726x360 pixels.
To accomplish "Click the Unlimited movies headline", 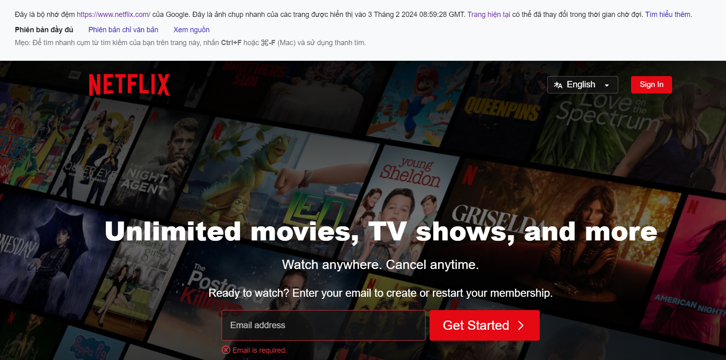I will click(380, 232).
